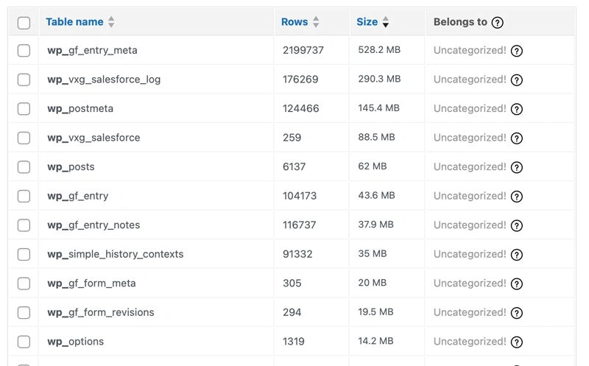The width and height of the screenshot is (589, 366).
Task: Click the 37.9 MB size value
Action: click(375, 225)
